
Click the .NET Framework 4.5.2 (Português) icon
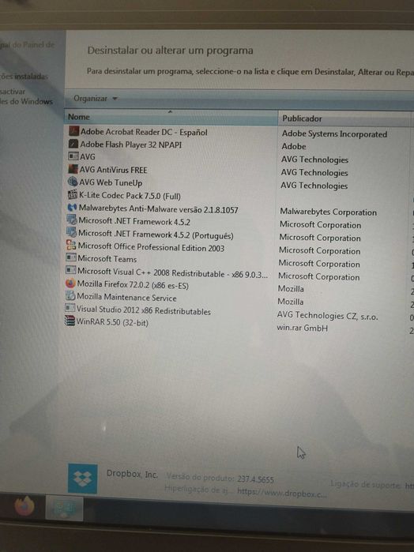[x=72, y=232]
